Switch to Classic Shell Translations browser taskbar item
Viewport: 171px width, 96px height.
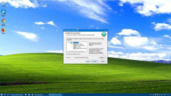click(x=17, y=95)
